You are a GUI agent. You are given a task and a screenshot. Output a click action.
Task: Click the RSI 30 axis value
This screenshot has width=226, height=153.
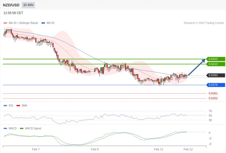click(210, 120)
